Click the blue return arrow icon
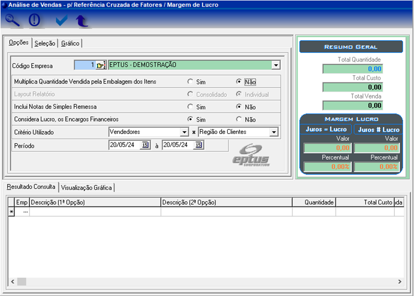Viewport: 414px width, 296px height. (x=82, y=21)
